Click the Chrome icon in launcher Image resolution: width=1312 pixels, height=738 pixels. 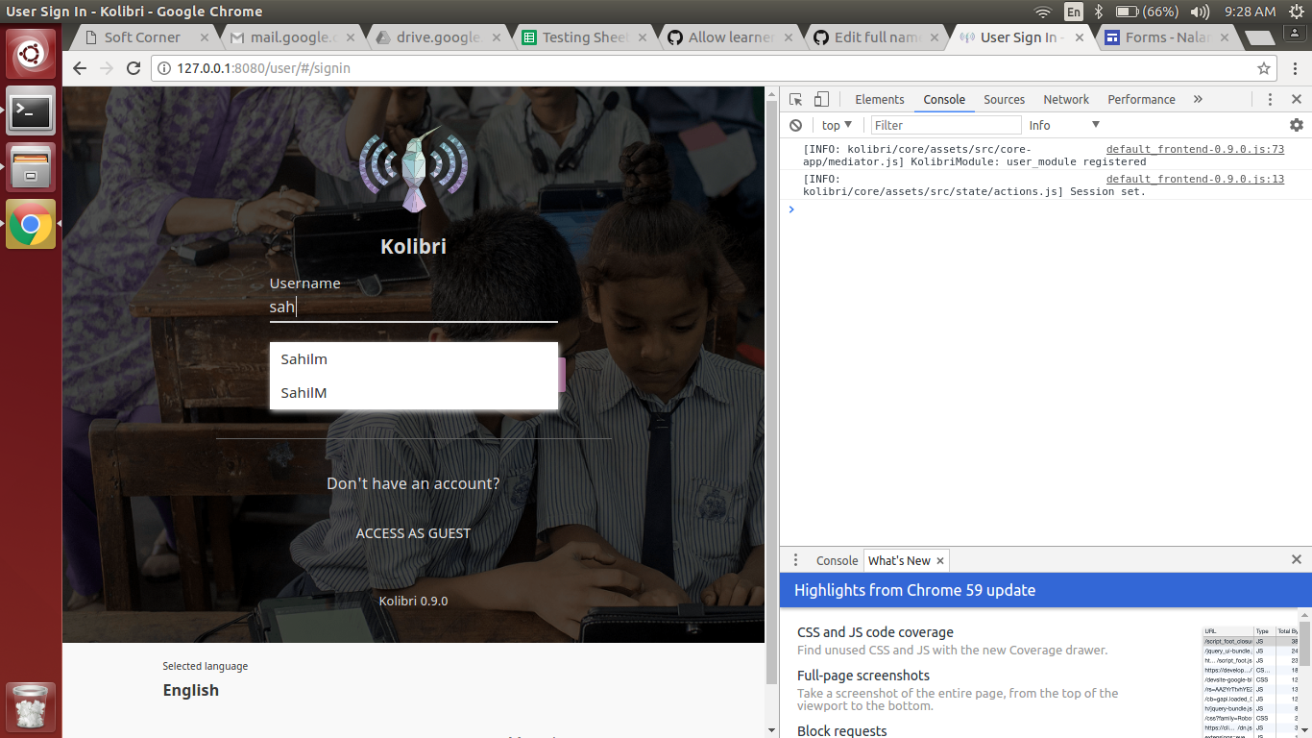click(31, 224)
